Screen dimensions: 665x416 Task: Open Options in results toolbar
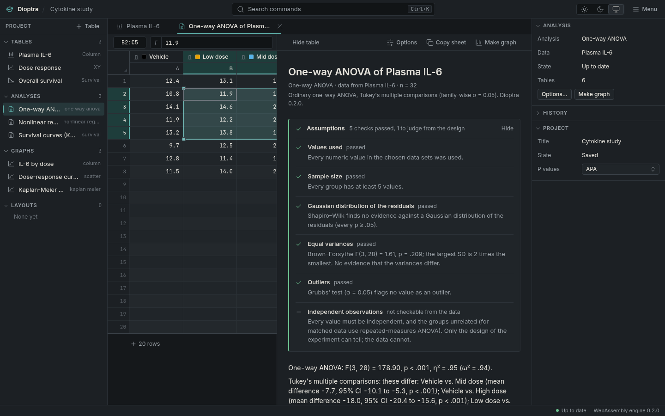[x=402, y=43]
